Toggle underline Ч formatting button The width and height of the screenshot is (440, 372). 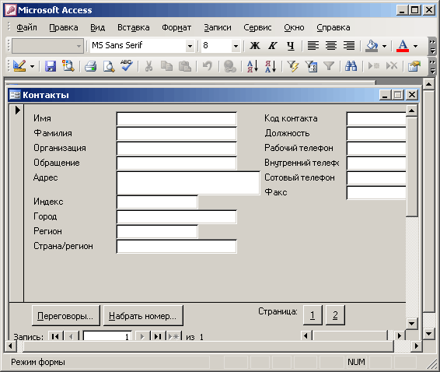click(x=291, y=45)
